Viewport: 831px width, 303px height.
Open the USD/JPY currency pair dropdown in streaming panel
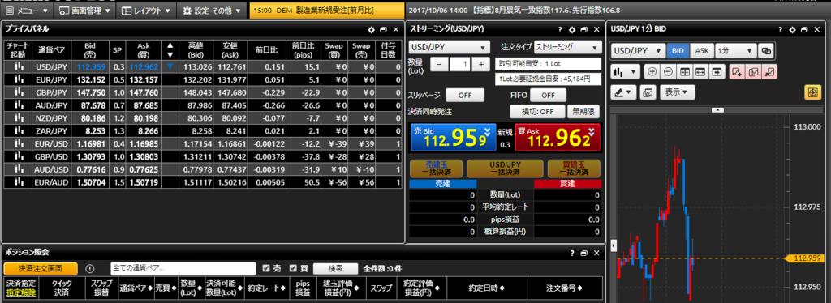pyautogui.click(x=449, y=47)
